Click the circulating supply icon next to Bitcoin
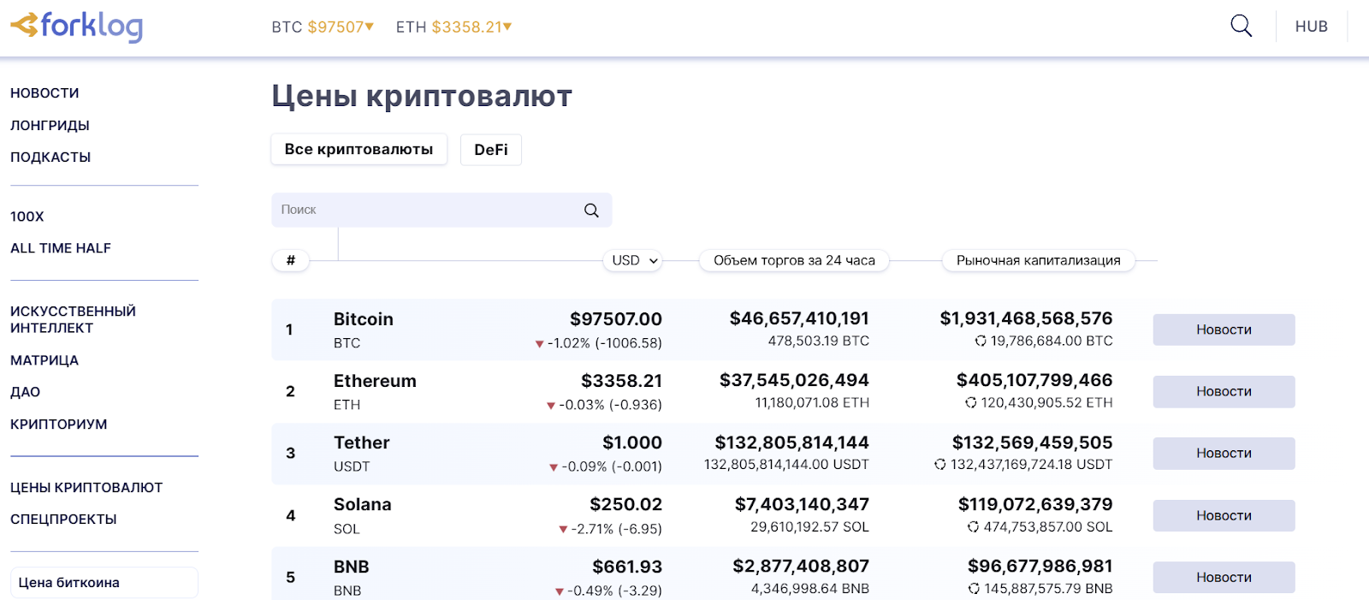The image size is (1369, 600). click(981, 342)
